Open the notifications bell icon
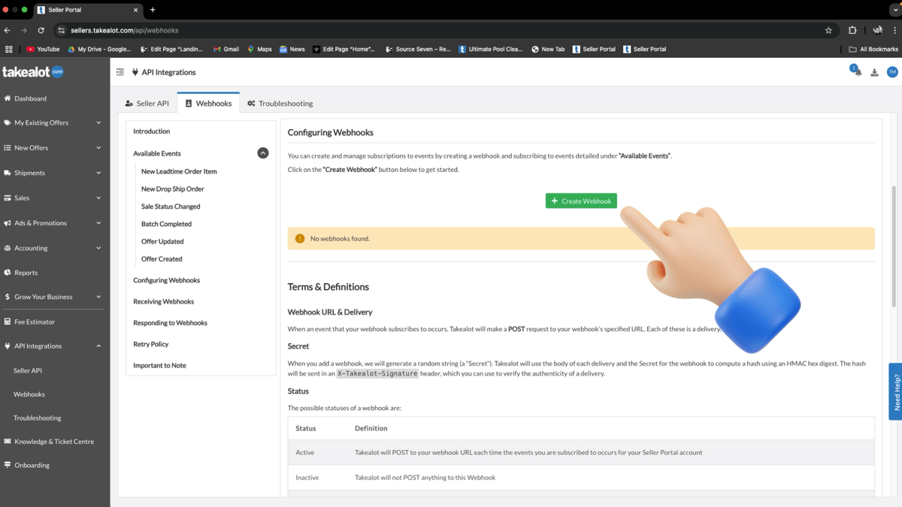This screenshot has height=507, width=902. (x=857, y=72)
